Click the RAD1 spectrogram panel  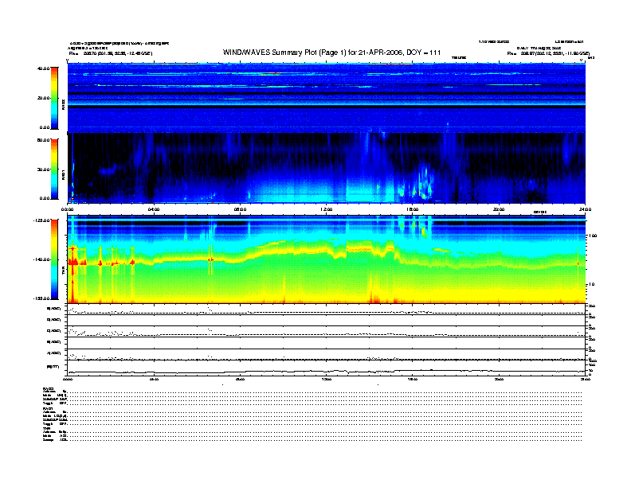(327, 169)
